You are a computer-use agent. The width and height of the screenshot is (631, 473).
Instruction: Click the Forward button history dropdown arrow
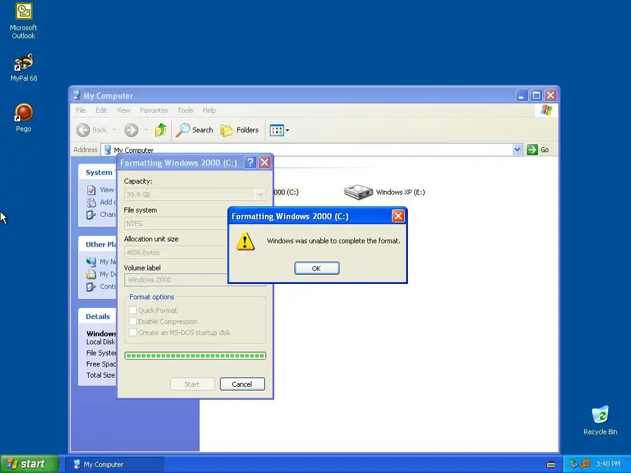(145, 130)
